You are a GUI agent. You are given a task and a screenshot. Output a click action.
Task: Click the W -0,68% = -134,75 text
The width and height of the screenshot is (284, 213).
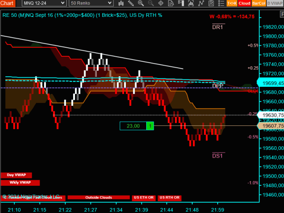coord(232,17)
